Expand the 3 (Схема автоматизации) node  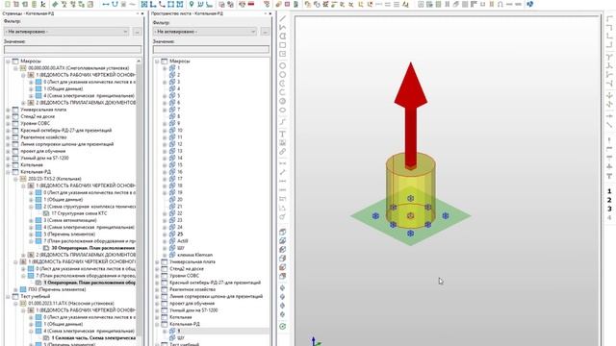pyautogui.click(x=31, y=220)
